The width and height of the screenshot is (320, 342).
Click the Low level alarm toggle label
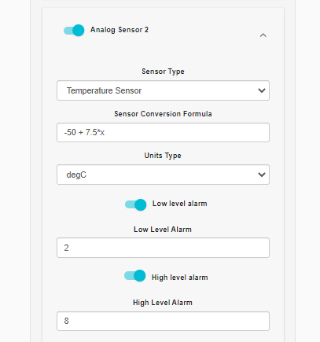(x=180, y=204)
